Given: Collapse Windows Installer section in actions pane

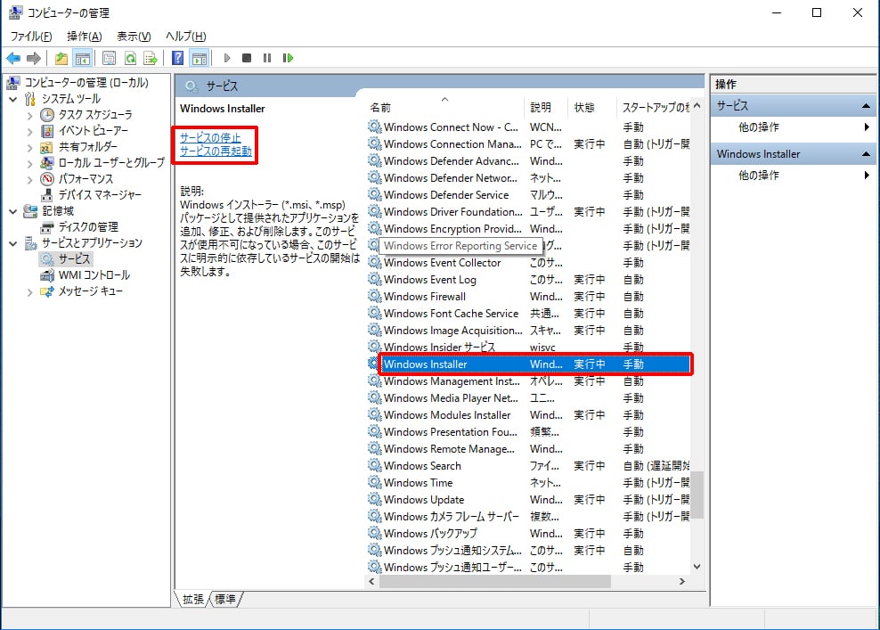Looking at the screenshot, I should 866,154.
